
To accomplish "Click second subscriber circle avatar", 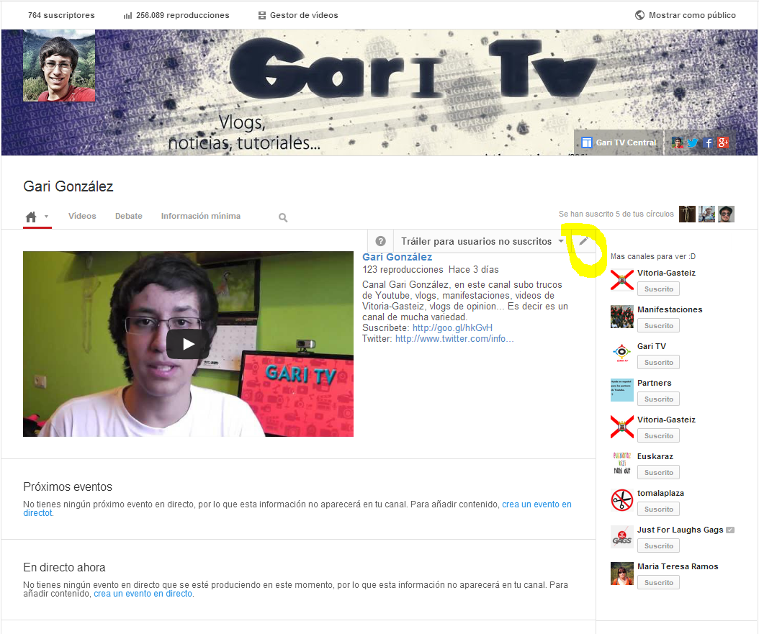I will click(x=706, y=214).
